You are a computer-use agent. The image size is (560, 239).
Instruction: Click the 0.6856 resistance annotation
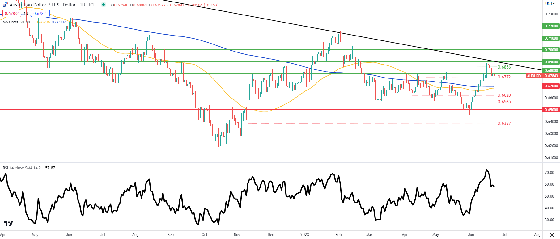tap(504, 67)
